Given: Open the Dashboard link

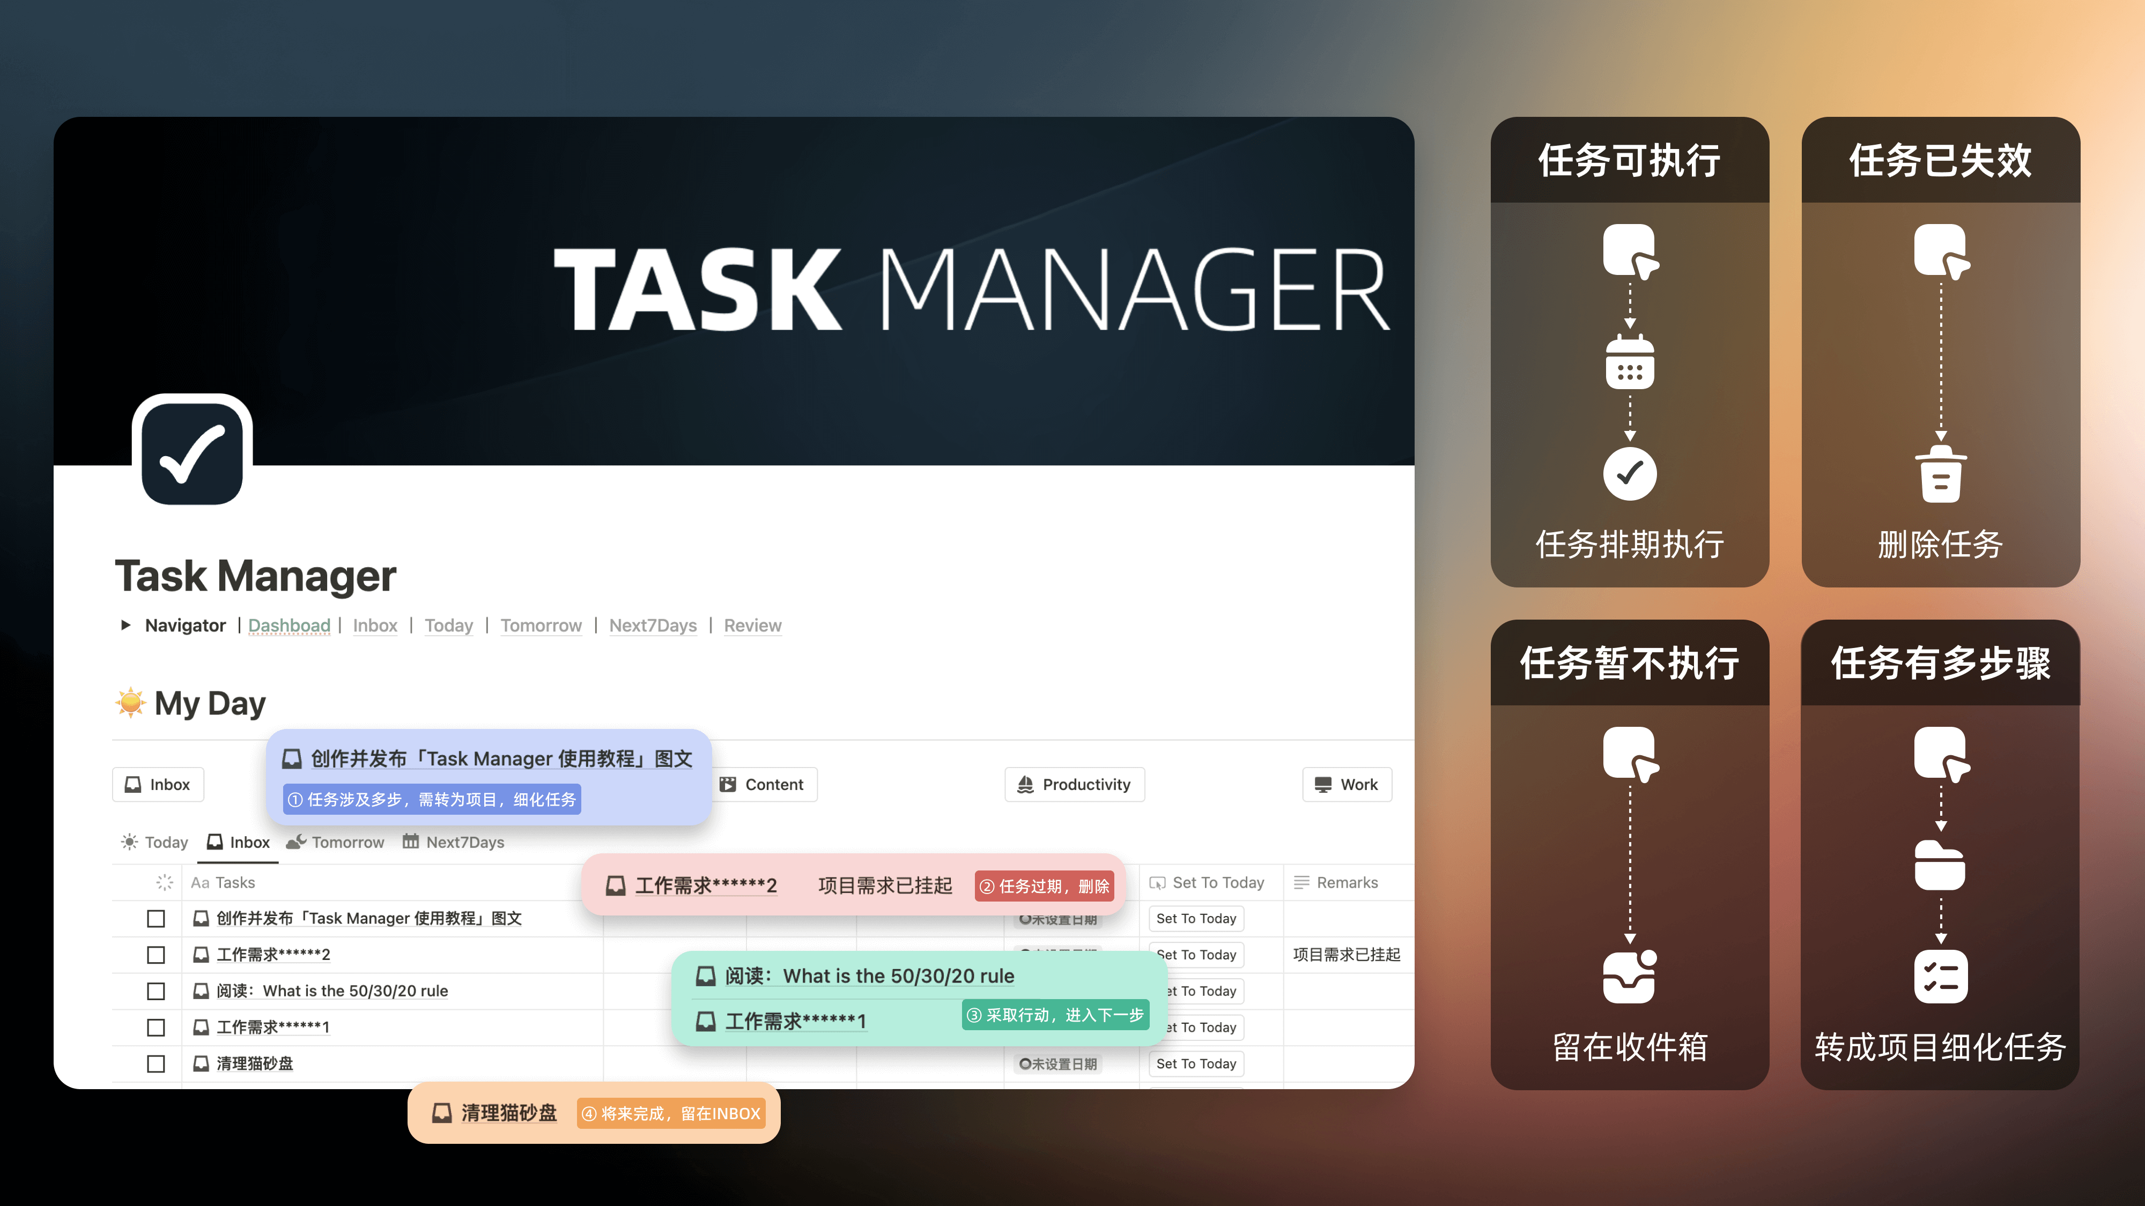Looking at the screenshot, I should 289,625.
